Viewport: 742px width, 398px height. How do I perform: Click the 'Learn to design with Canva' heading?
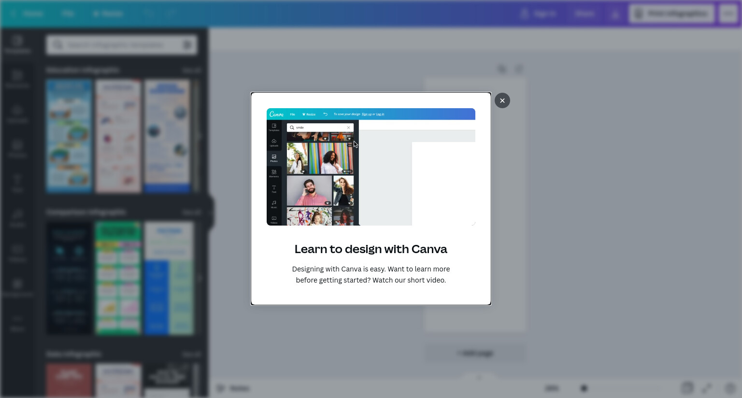[371, 249]
